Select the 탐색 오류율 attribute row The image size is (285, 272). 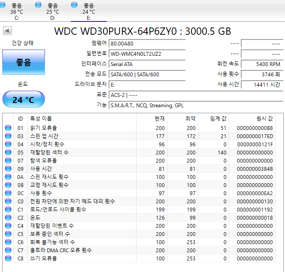coord(140,160)
